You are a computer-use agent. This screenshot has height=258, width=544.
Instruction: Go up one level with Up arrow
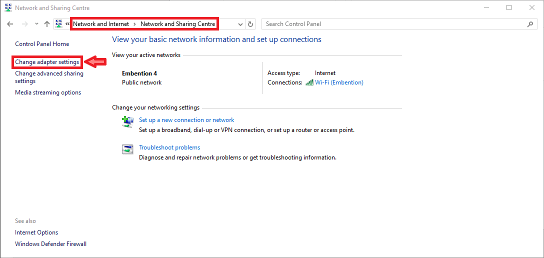(47, 24)
